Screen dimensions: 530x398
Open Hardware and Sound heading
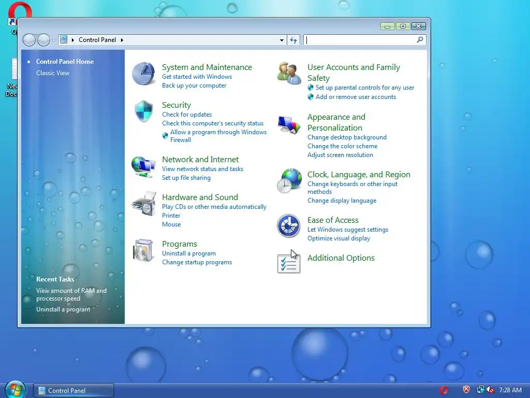point(200,197)
